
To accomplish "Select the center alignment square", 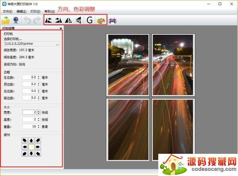I will 31,147.
